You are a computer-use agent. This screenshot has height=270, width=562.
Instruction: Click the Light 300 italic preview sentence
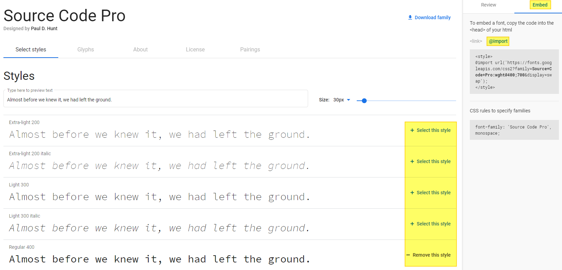point(160,228)
